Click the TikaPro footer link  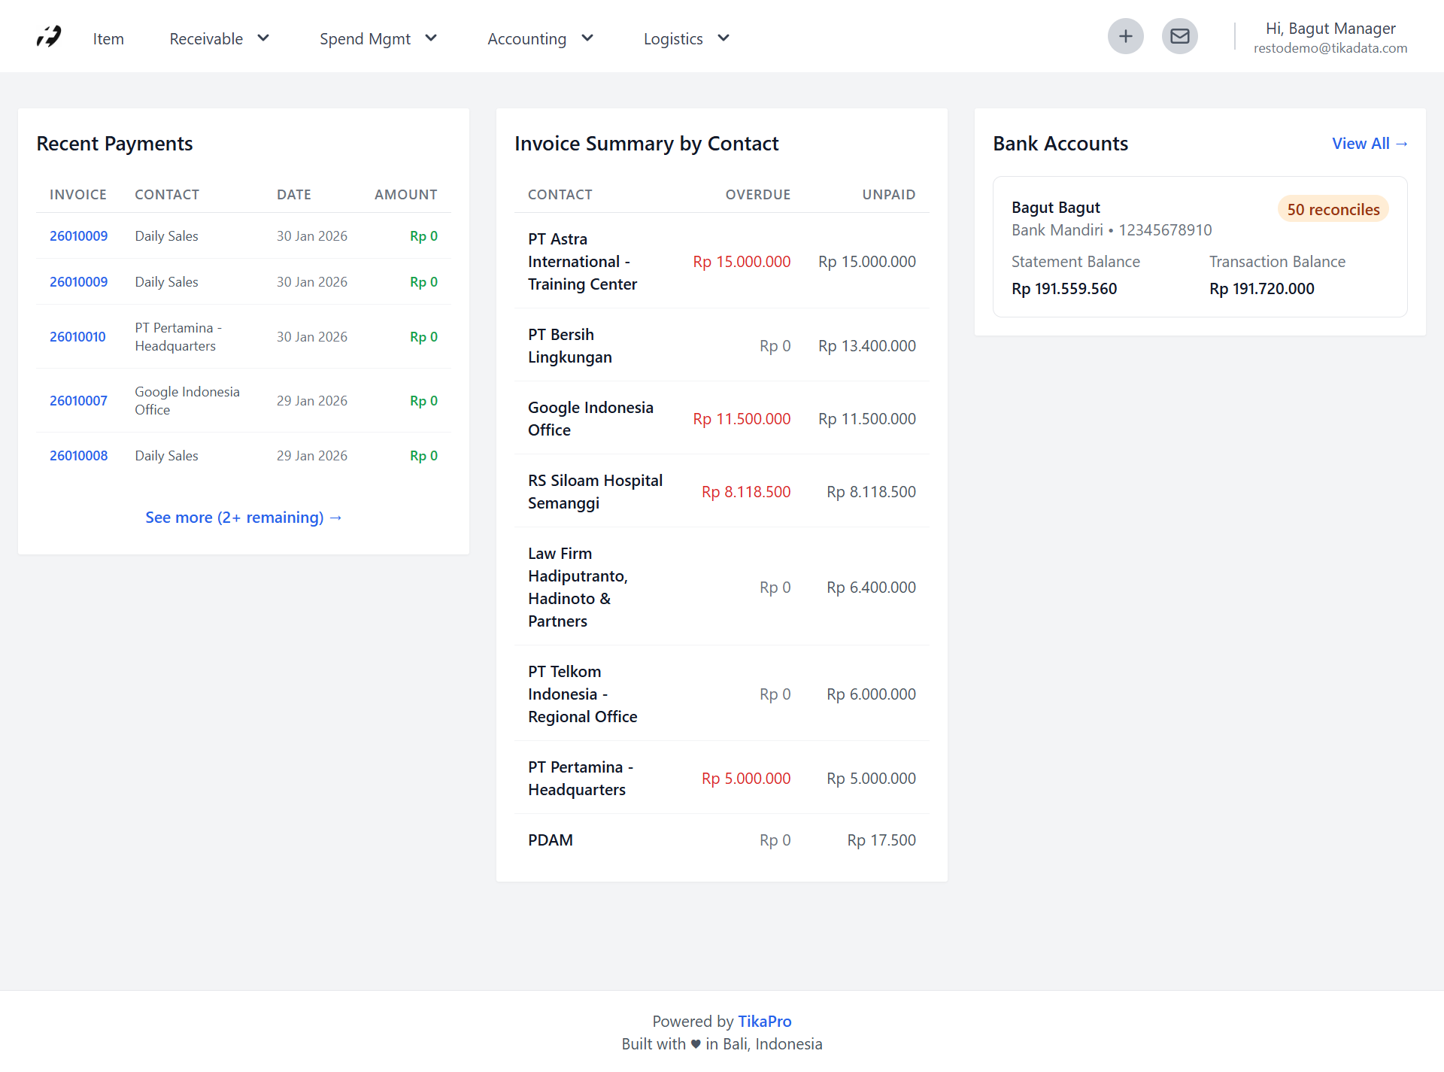pyautogui.click(x=764, y=1021)
